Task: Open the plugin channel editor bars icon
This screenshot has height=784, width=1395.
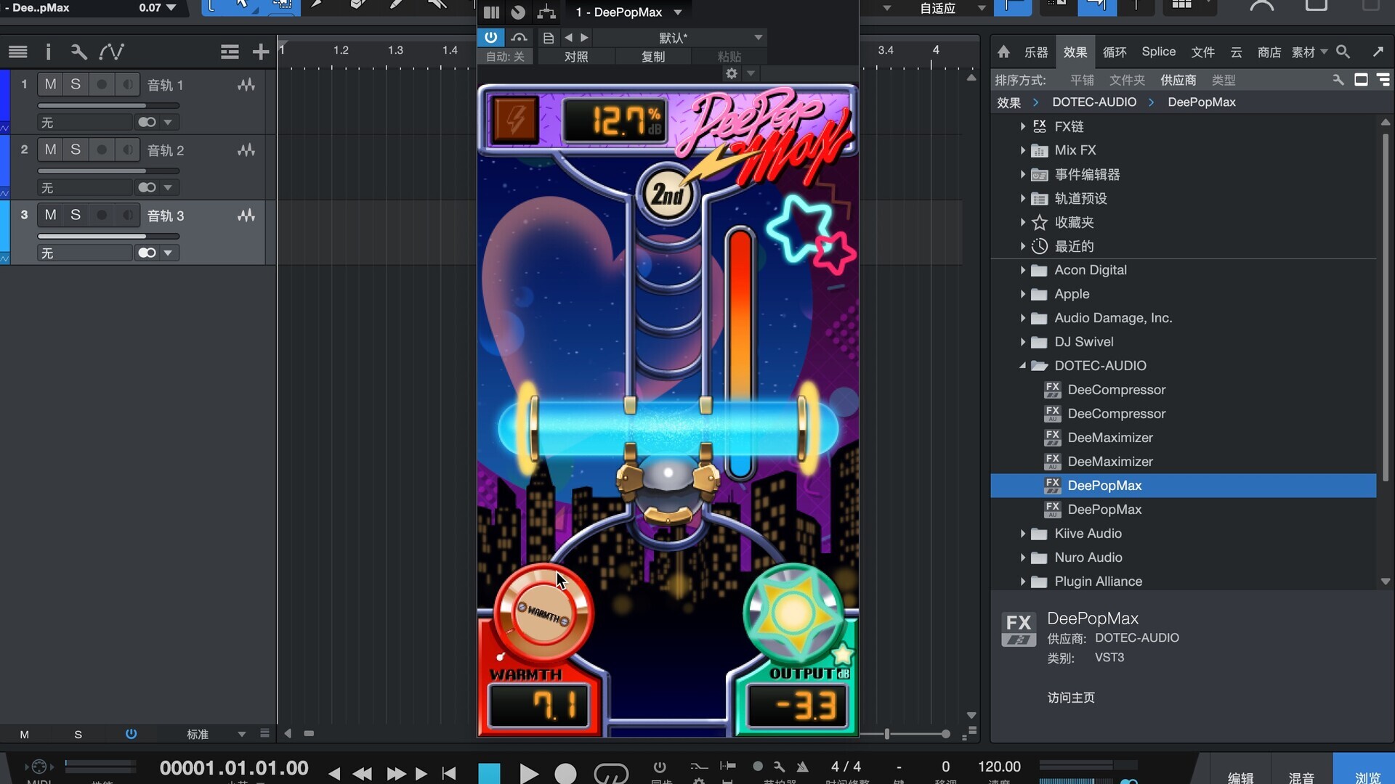Action: [x=491, y=12]
